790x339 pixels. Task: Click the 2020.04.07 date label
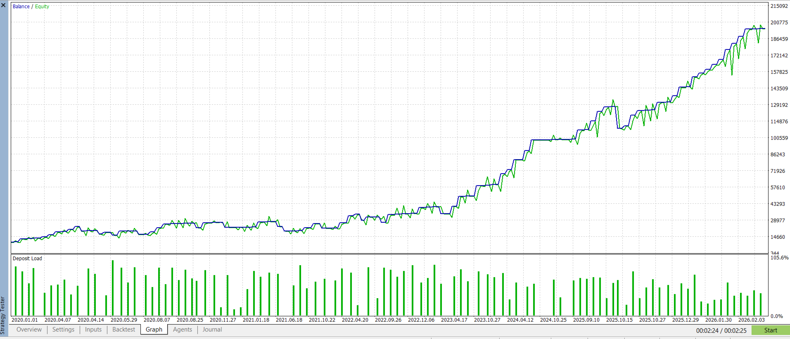click(58, 320)
